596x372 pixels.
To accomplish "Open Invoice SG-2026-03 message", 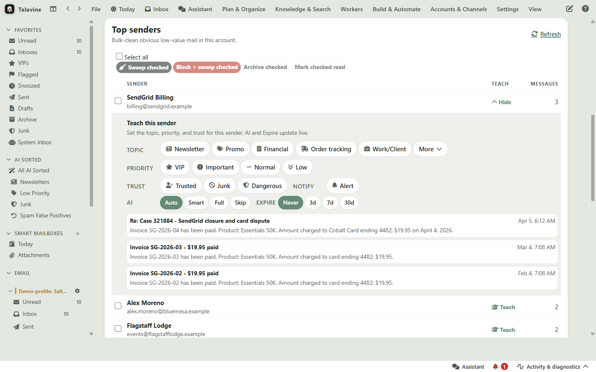I will tap(342, 252).
